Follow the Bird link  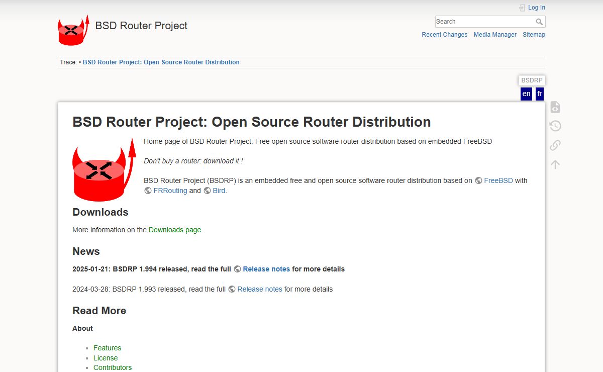click(x=219, y=191)
